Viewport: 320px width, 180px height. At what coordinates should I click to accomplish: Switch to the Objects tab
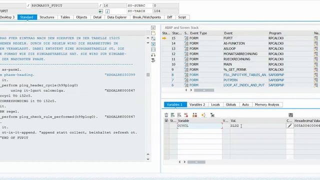81,17
